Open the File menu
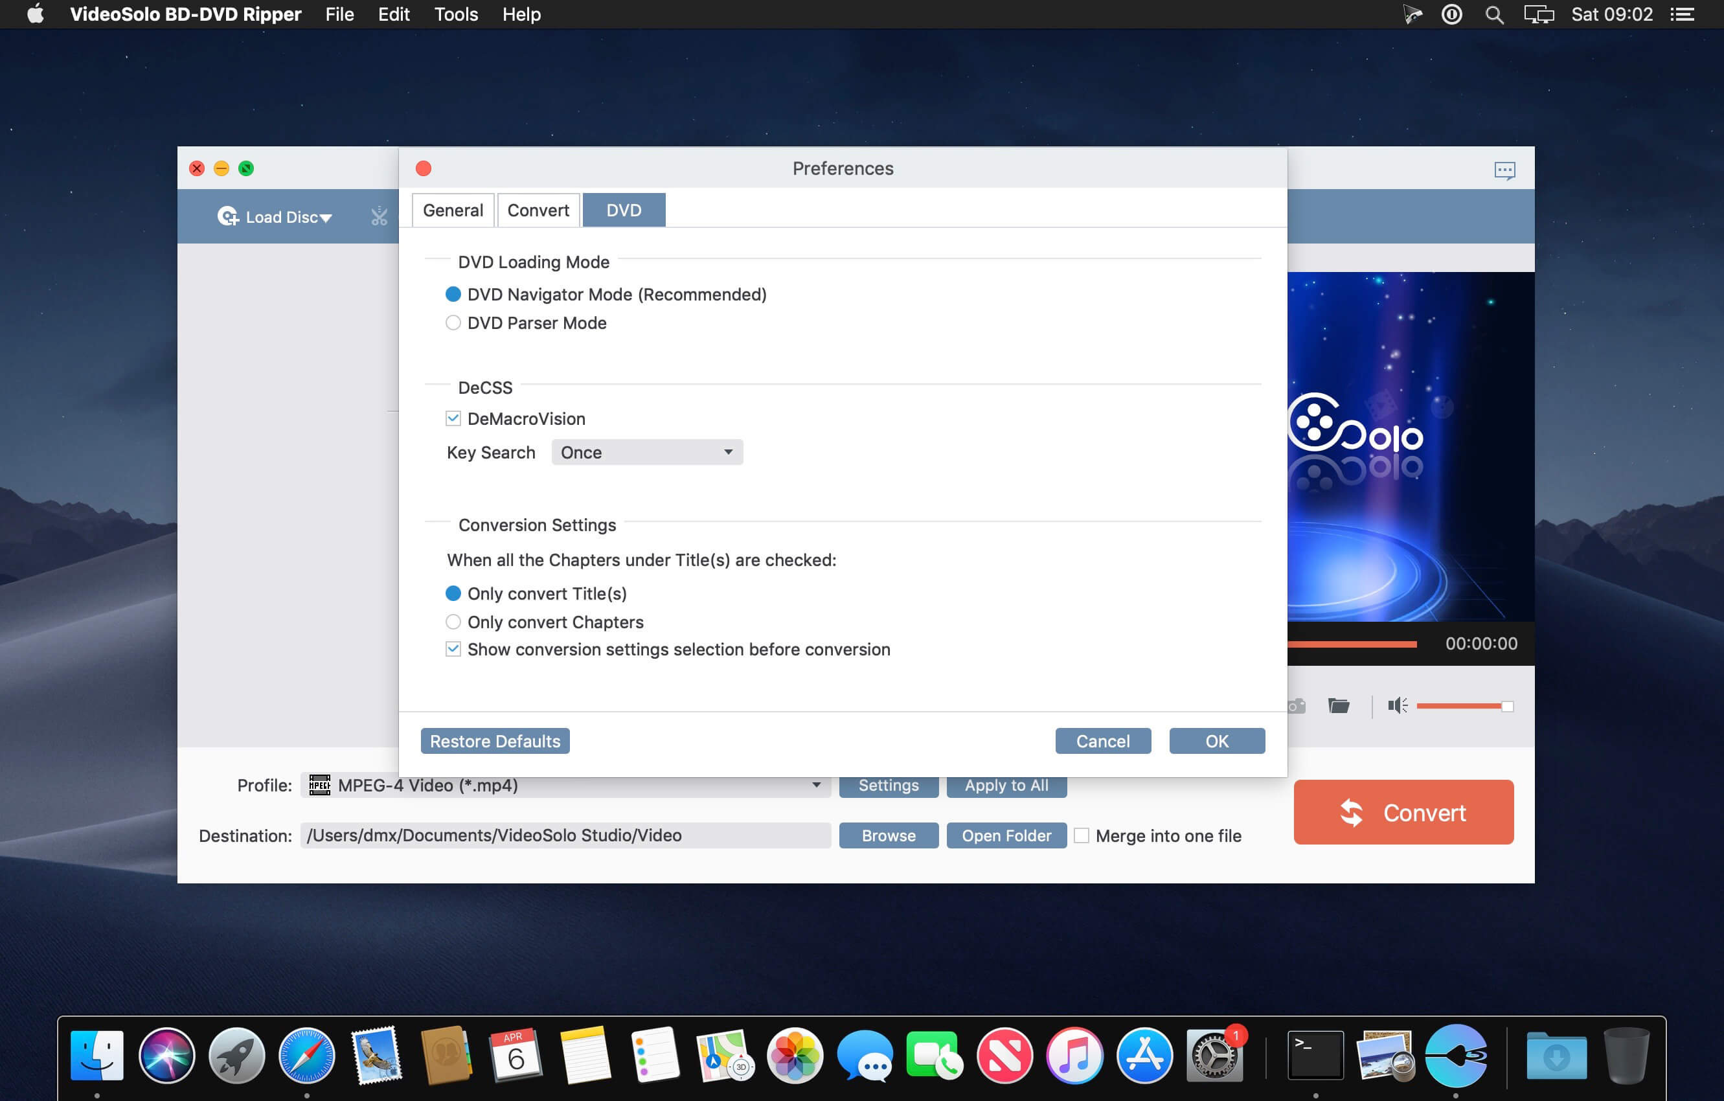This screenshot has height=1101, width=1724. [339, 14]
